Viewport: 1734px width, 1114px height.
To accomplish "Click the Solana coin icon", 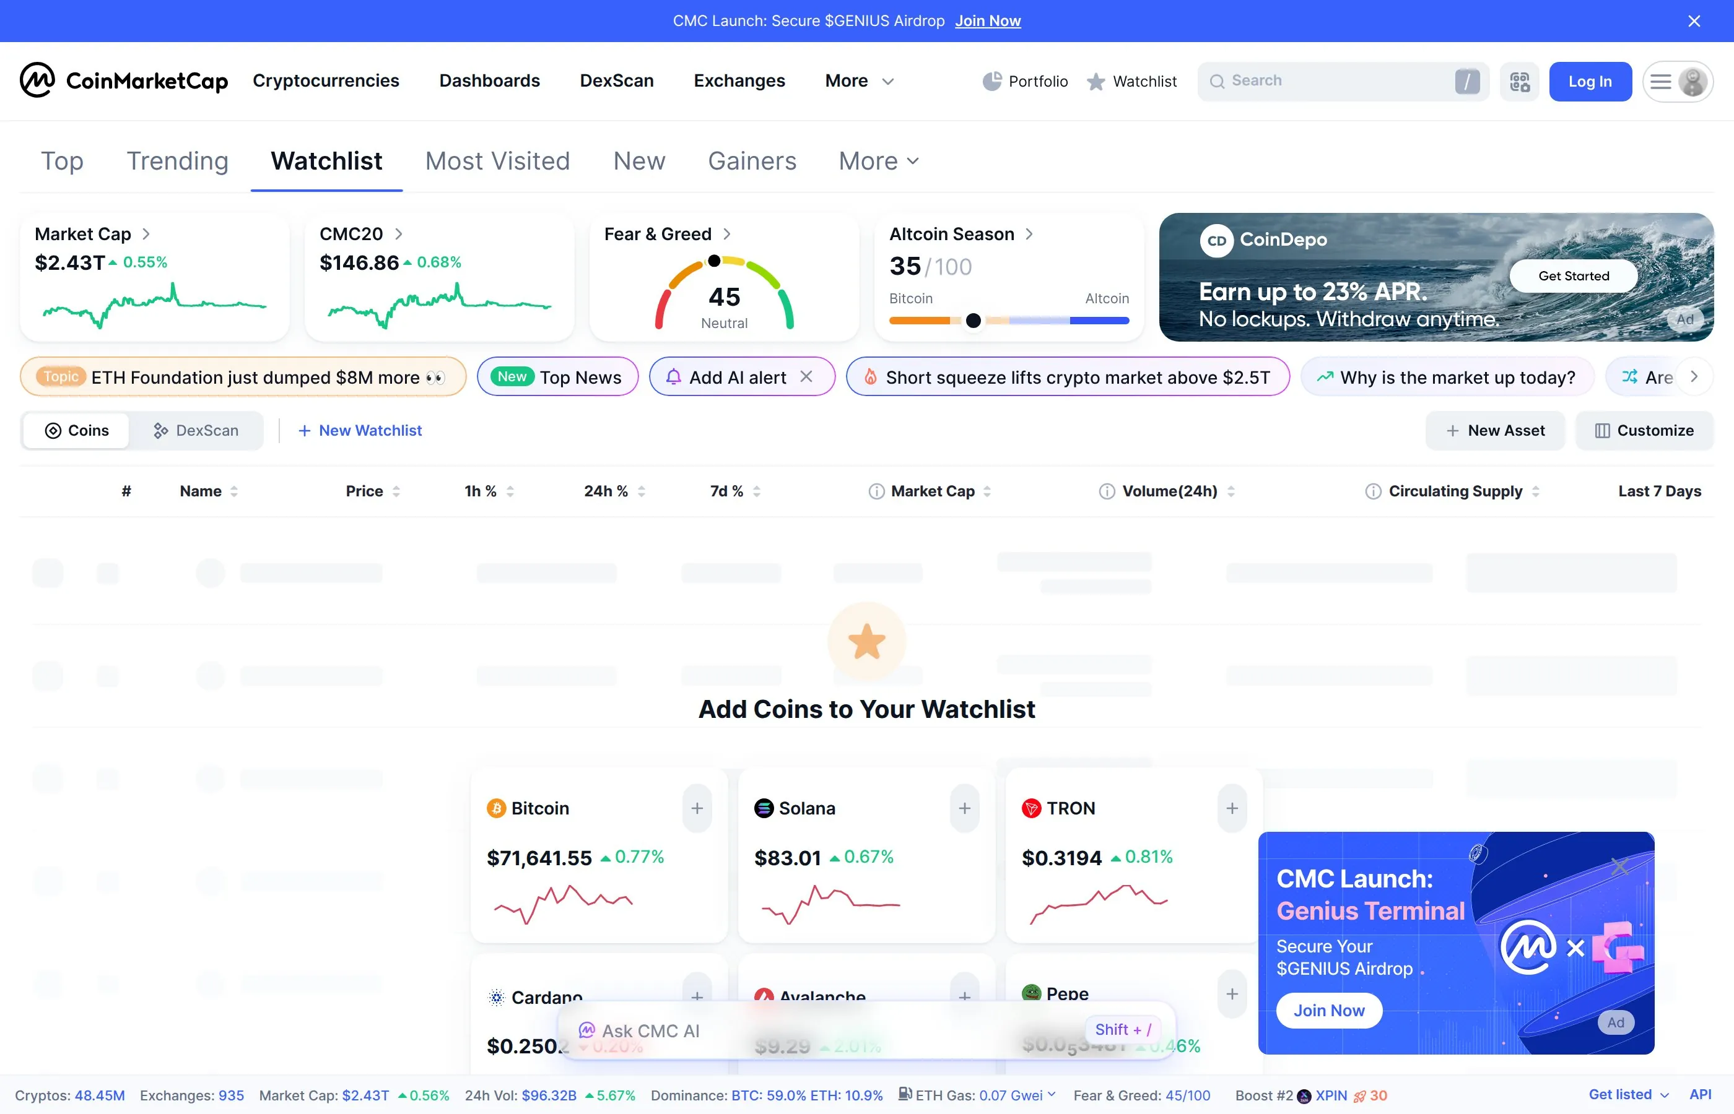I will 764,808.
